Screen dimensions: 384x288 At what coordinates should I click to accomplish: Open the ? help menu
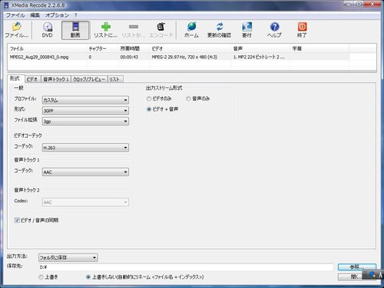tap(75, 15)
